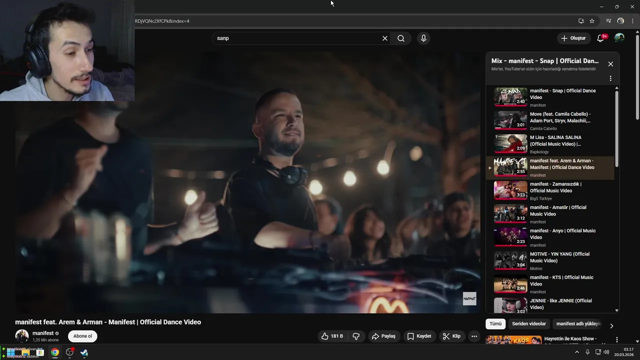This screenshot has height=360, width=640.
Task: Share the video via Paylaş
Action: tap(383, 336)
